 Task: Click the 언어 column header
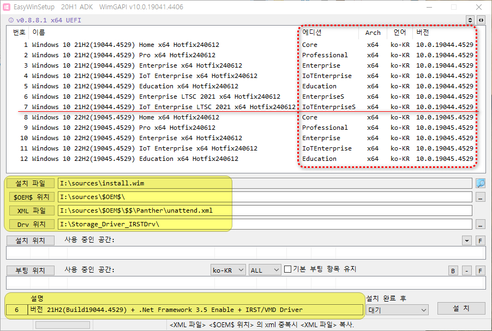[x=400, y=32]
